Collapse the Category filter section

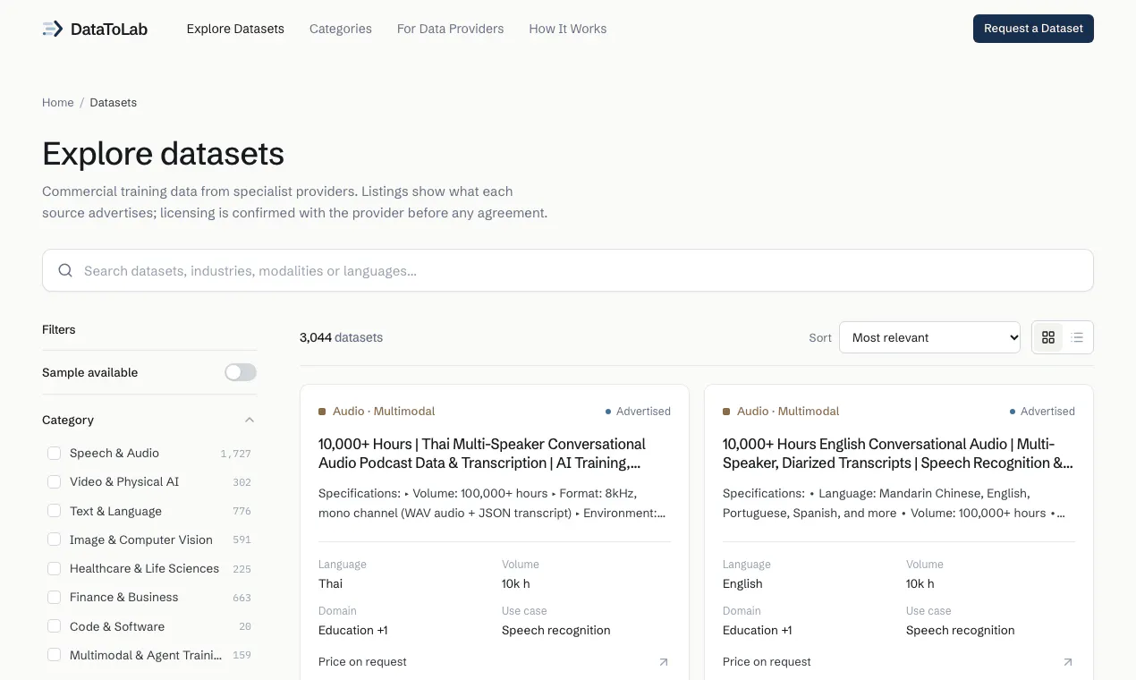coord(250,420)
